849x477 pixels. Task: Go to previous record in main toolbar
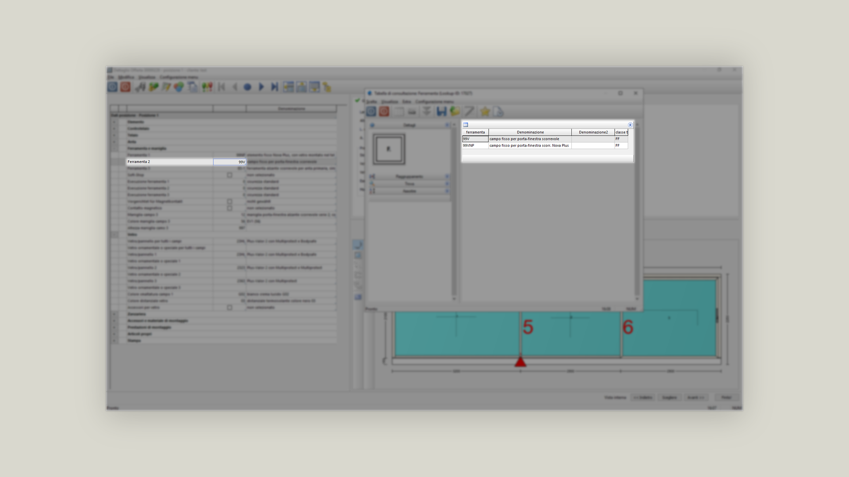click(x=234, y=87)
